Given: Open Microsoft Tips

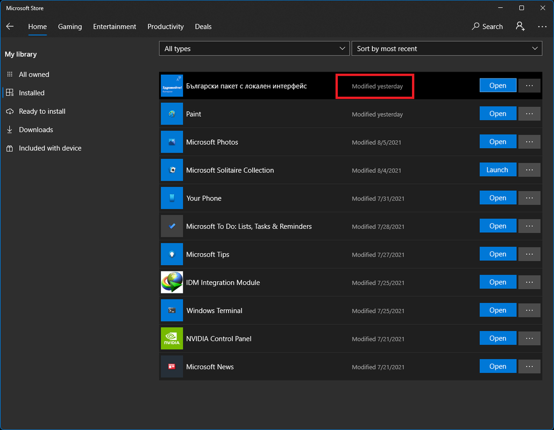Looking at the screenshot, I should 498,254.
